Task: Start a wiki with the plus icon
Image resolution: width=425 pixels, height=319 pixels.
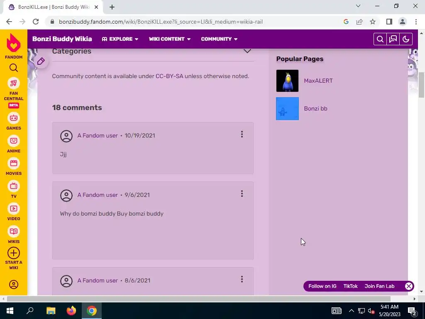Action: point(14,253)
